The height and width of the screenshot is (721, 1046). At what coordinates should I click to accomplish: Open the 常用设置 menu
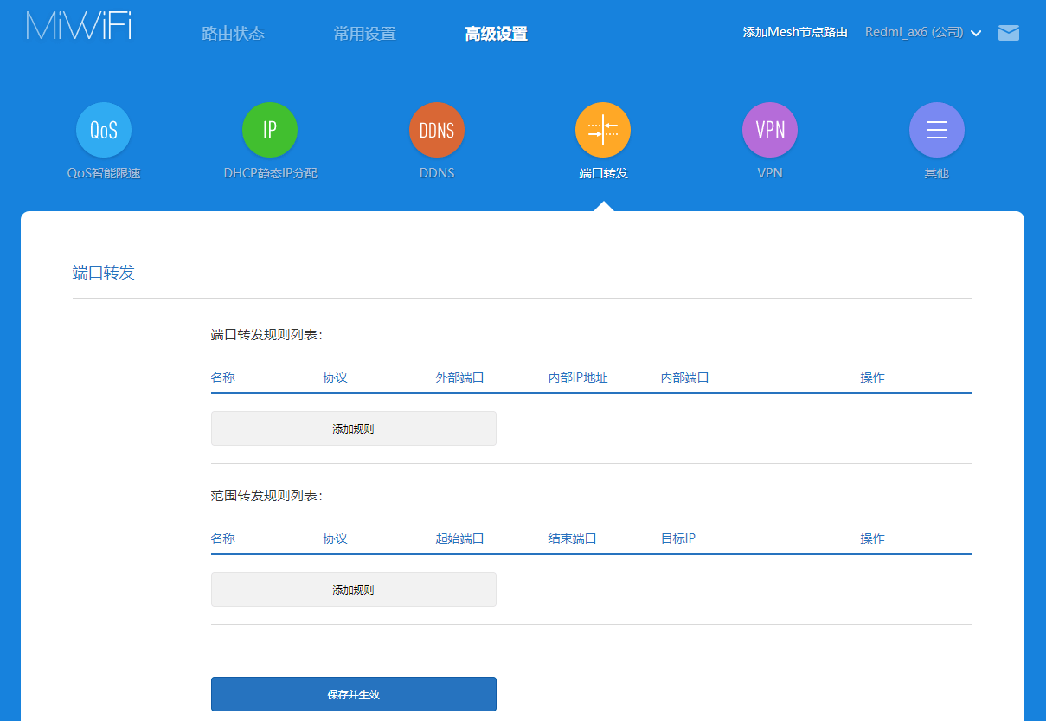pyautogui.click(x=366, y=33)
